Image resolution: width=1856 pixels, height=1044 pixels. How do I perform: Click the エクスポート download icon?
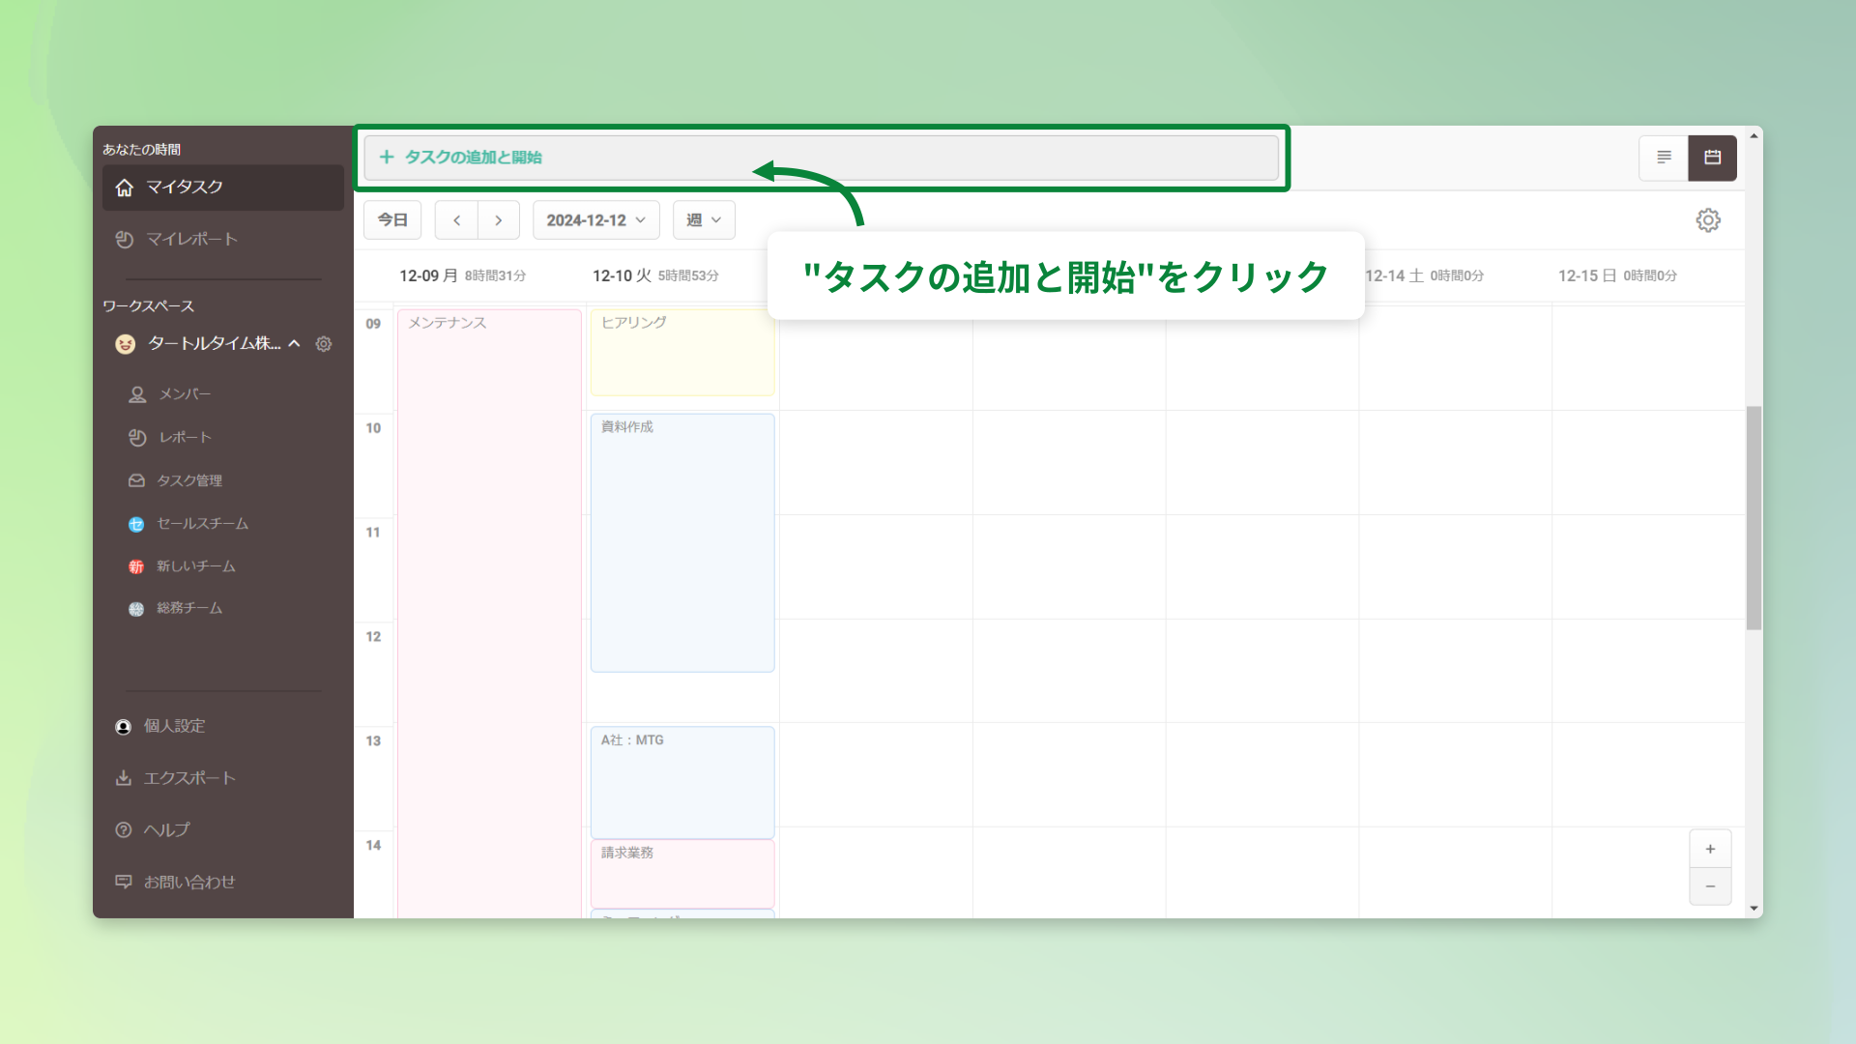pyautogui.click(x=124, y=777)
